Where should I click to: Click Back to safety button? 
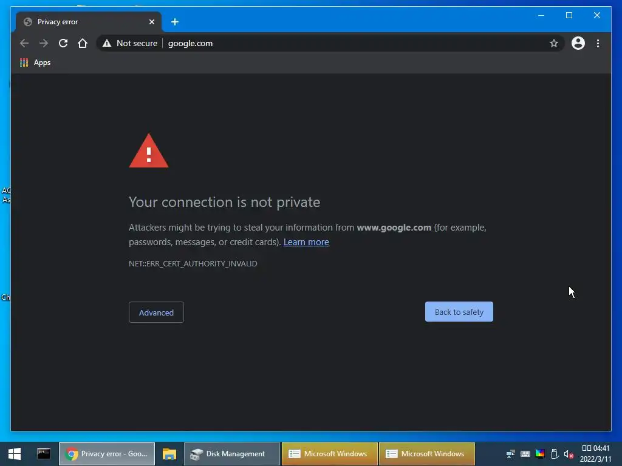point(459,312)
